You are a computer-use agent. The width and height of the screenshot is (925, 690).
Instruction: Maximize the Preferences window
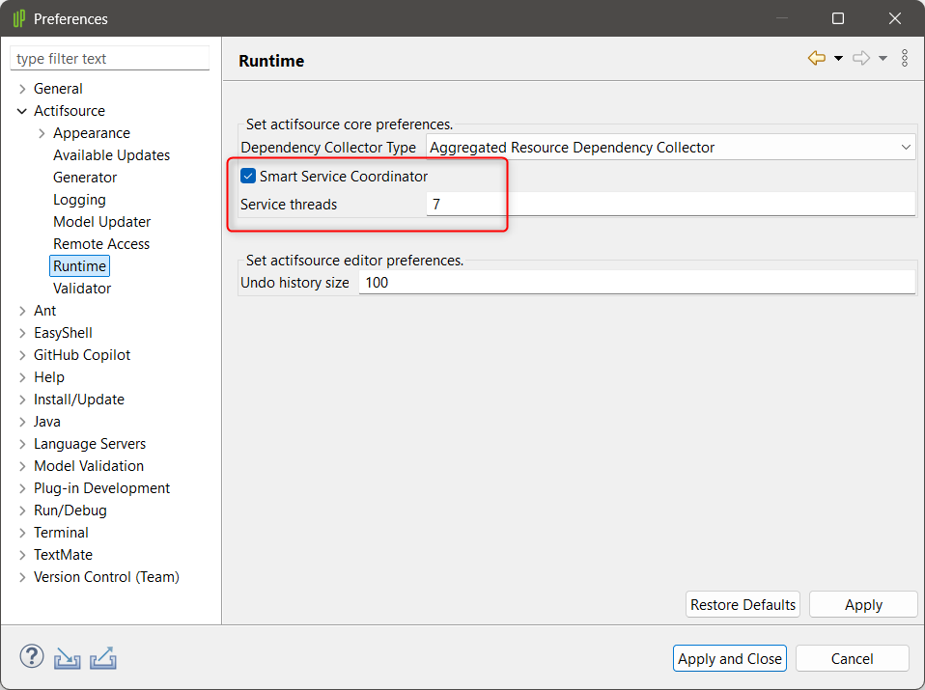[838, 19]
